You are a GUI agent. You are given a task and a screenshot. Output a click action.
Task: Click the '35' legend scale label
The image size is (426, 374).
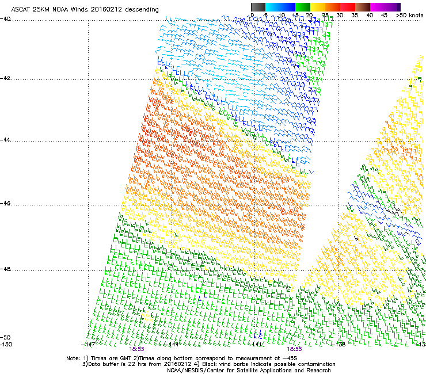(355, 15)
